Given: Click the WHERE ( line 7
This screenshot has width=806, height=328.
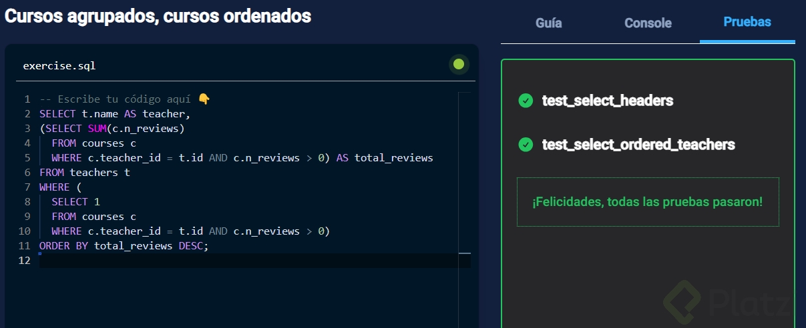Looking at the screenshot, I should tap(61, 187).
